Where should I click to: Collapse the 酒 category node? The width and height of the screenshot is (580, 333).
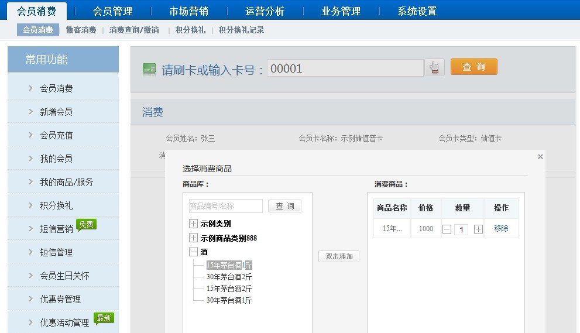click(193, 252)
